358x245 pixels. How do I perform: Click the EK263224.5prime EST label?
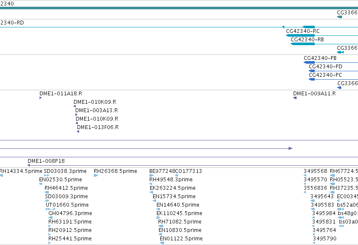(x=172, y=188)
